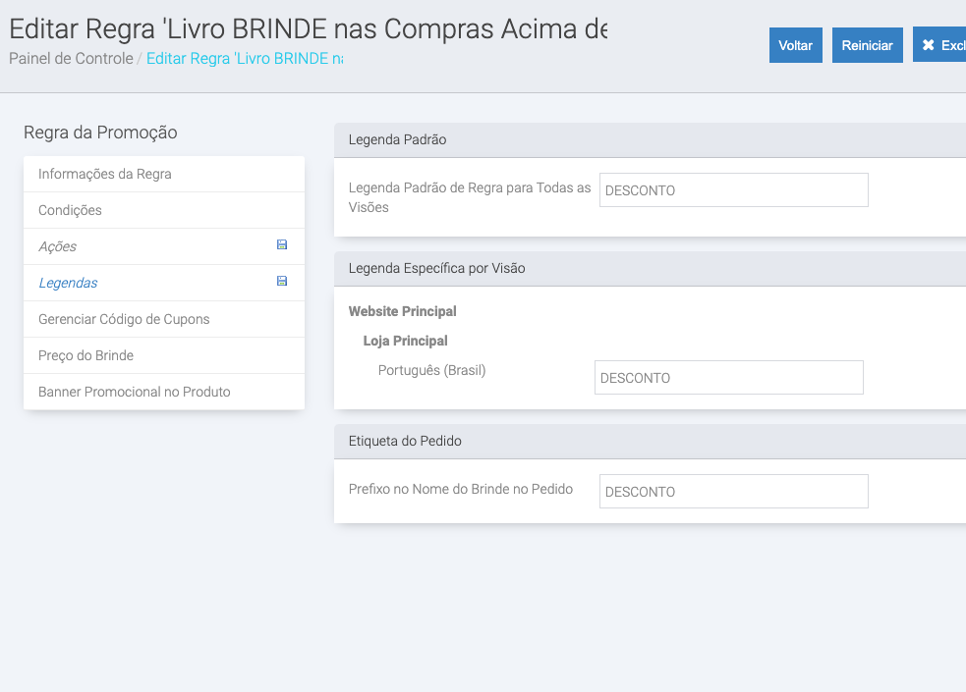Select the Legendas tab
Viewport: 966px width, 692px height.
68,283
